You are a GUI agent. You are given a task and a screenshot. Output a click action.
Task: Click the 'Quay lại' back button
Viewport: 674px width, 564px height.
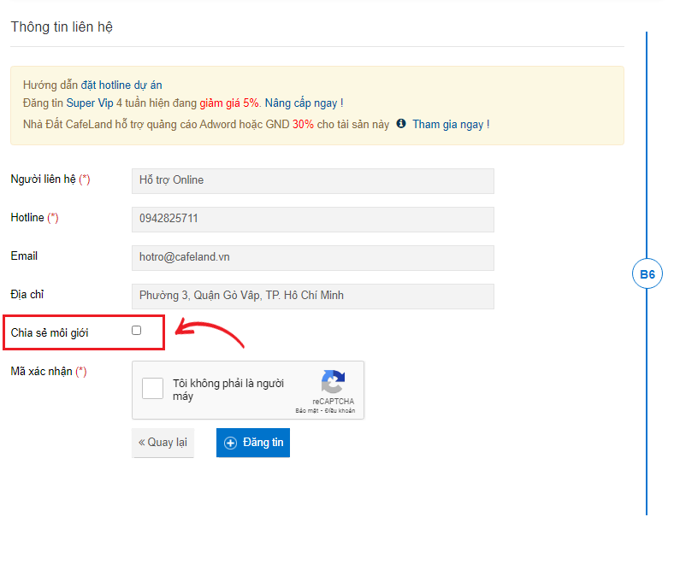pos(163,443)
